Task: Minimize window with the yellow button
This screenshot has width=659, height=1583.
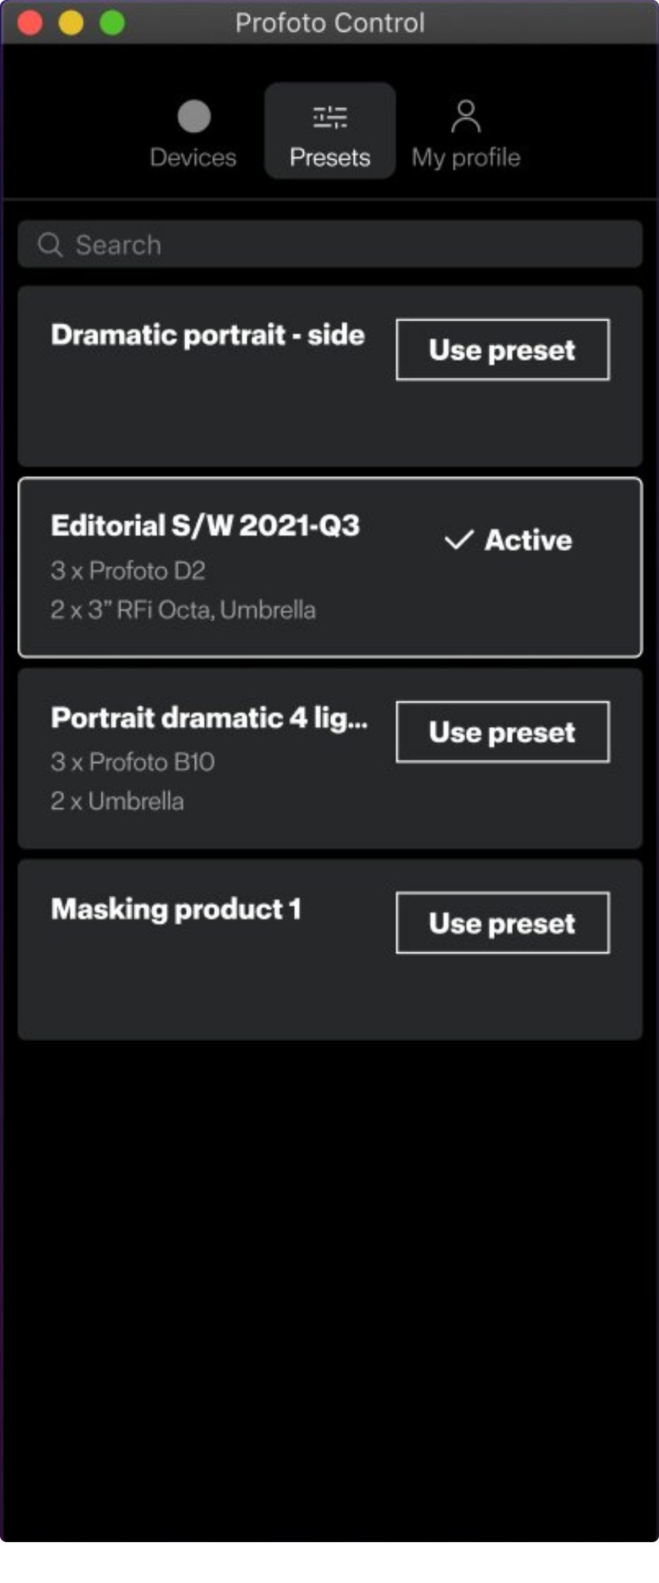Action: click(71, 23)
